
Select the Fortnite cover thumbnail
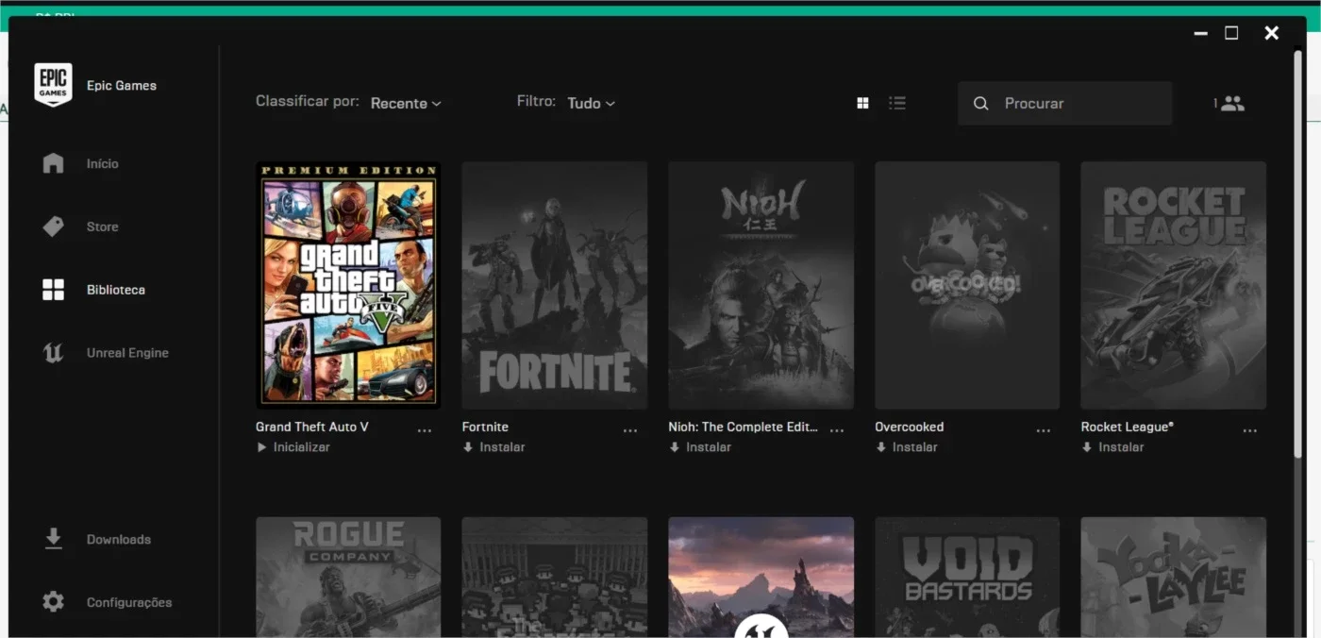[555, 285]
